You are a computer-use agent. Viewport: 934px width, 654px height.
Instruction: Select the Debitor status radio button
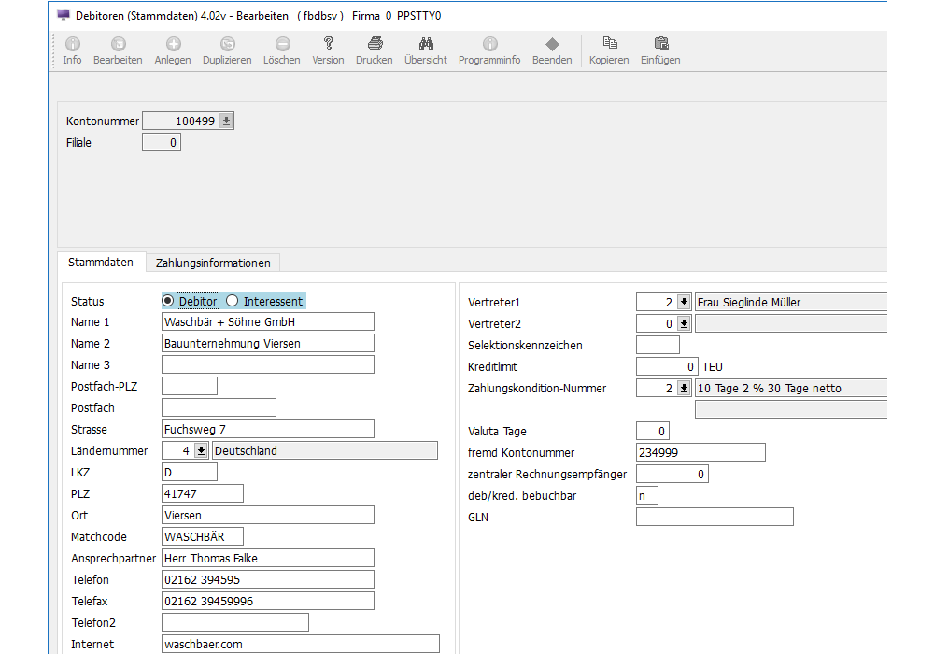point(168,301)
